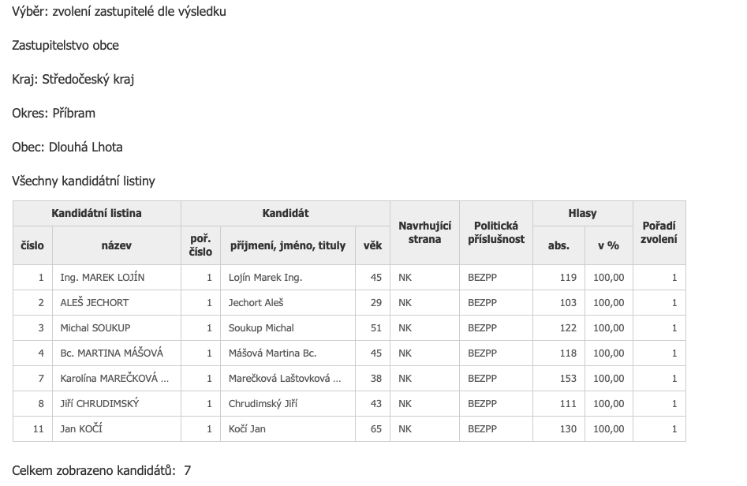
Task: Click the age 65 cell
Action: [375, 429]
